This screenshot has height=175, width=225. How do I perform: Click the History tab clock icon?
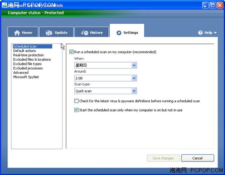click(x=84, y=33)
